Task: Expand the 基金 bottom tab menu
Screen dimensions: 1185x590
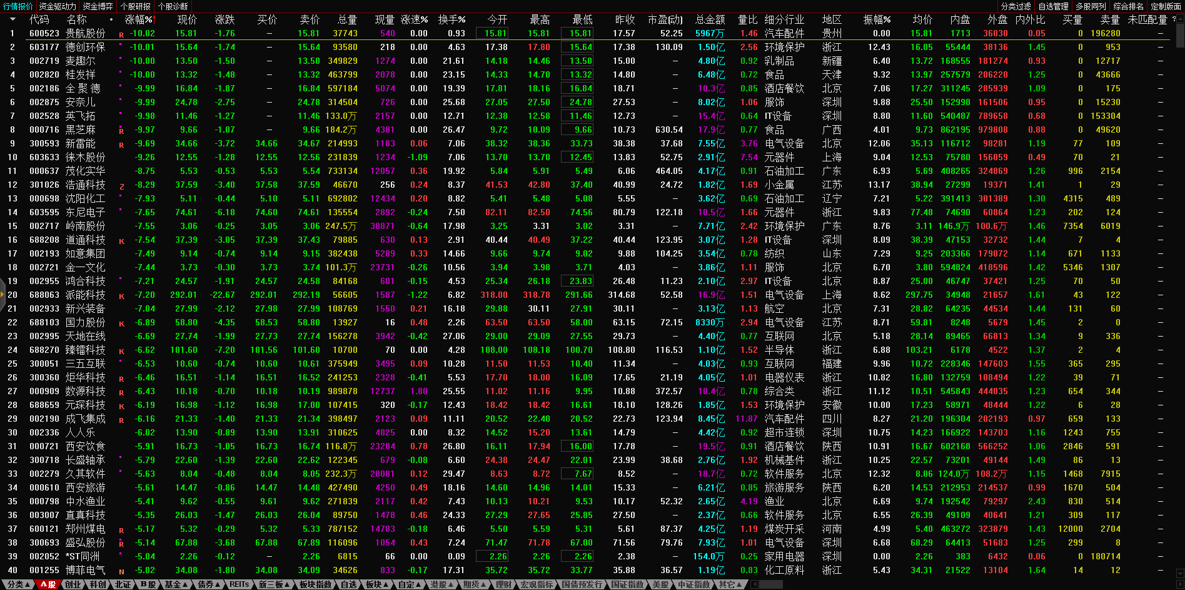Action: (x=176, y=584)
